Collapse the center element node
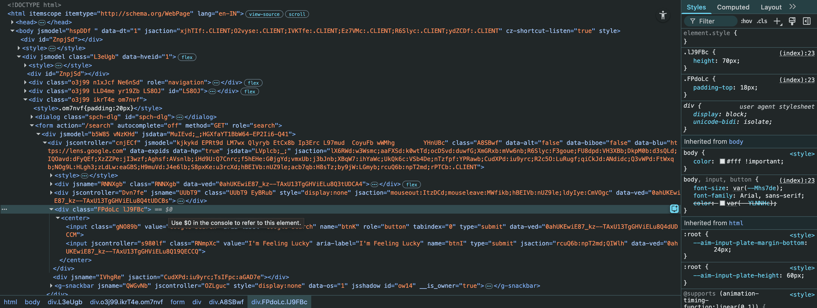The width and height of the screenshot is (817, 308). [x=58, y=218]
